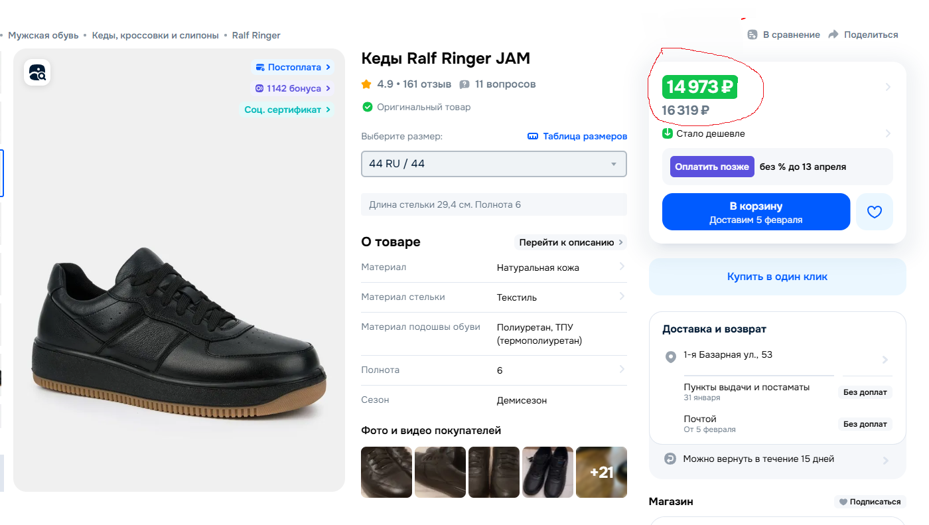Go to «Мужская обувь» breadcrumb category
The width and height of the screenshot is (929, 525).
[x=43, y=35]
